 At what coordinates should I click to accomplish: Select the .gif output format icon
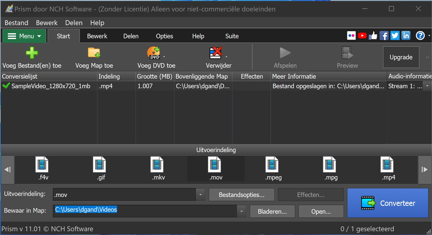coord(100,164)
